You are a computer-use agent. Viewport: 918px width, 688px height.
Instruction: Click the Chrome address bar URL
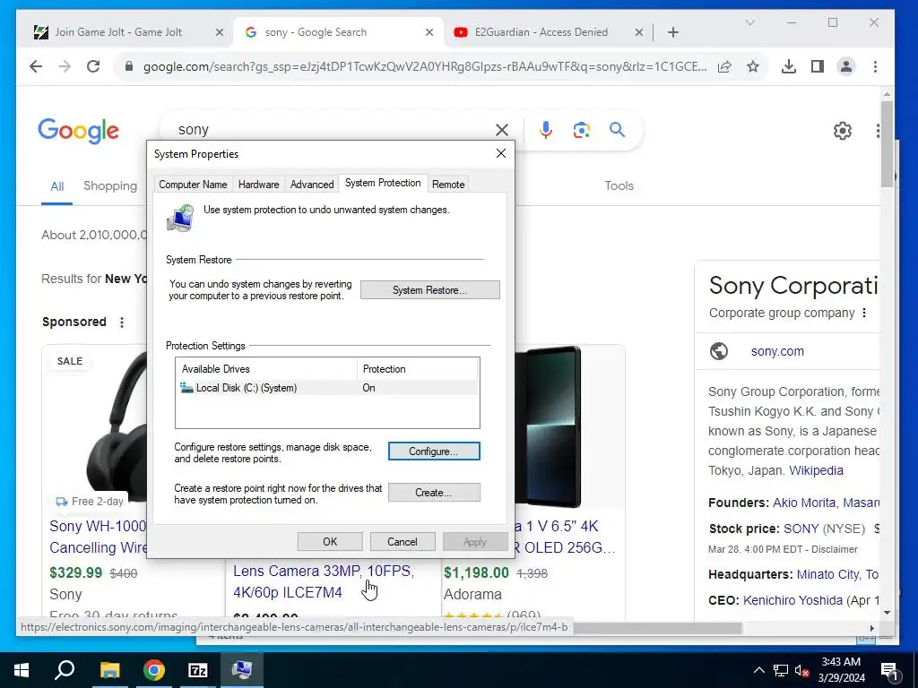coord(424,66)
